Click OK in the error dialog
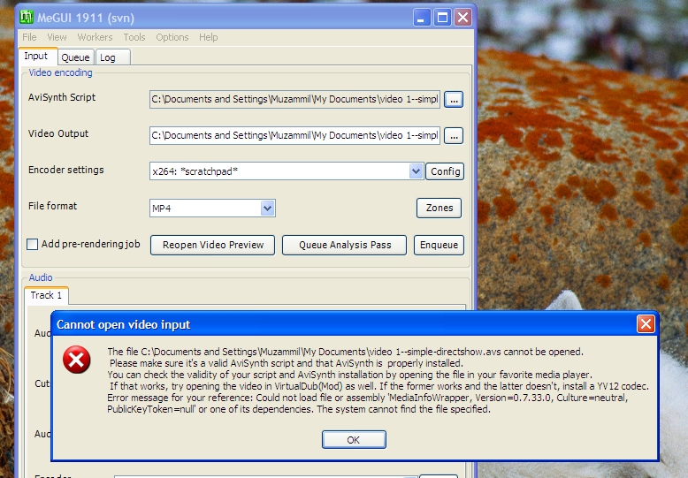Screen dimensions: 688x478 click(354, 439)
